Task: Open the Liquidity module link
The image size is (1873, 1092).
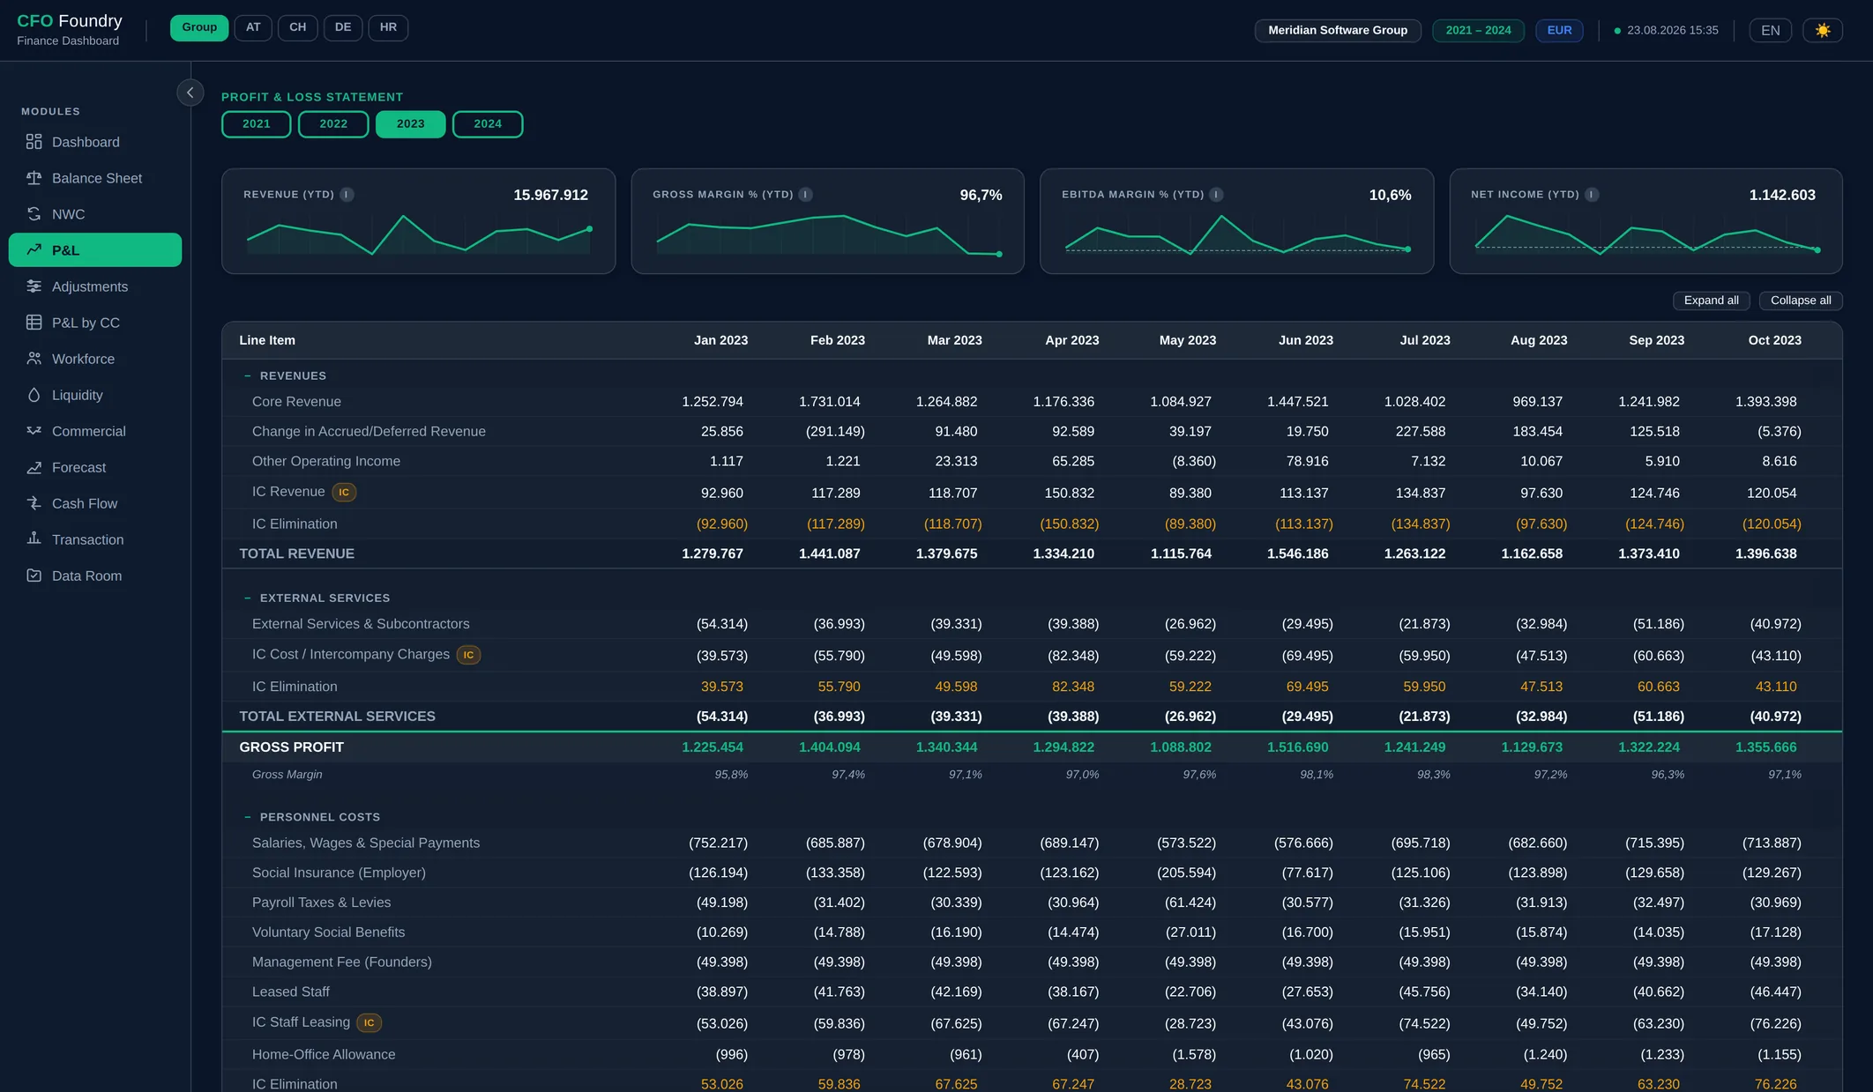Action: tap(95, 395)
